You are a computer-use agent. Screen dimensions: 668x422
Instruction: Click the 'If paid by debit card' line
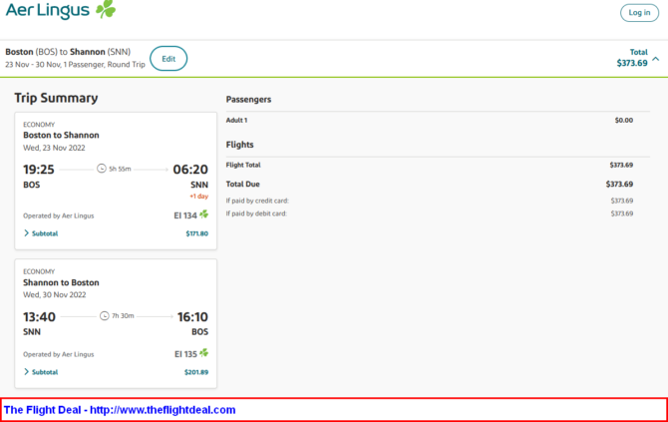coord(430,213)
